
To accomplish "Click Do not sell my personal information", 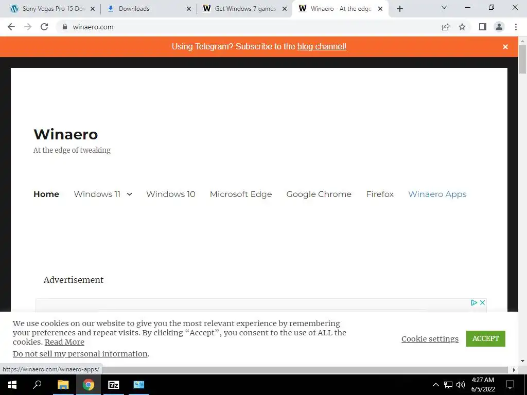I will coord(80,354).
